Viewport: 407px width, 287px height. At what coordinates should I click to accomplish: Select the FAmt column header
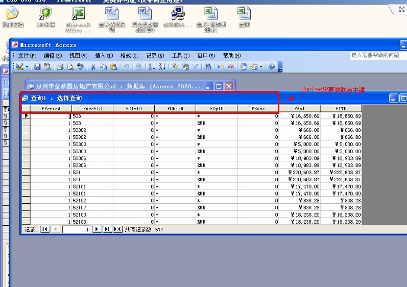(x=300, y=108)
